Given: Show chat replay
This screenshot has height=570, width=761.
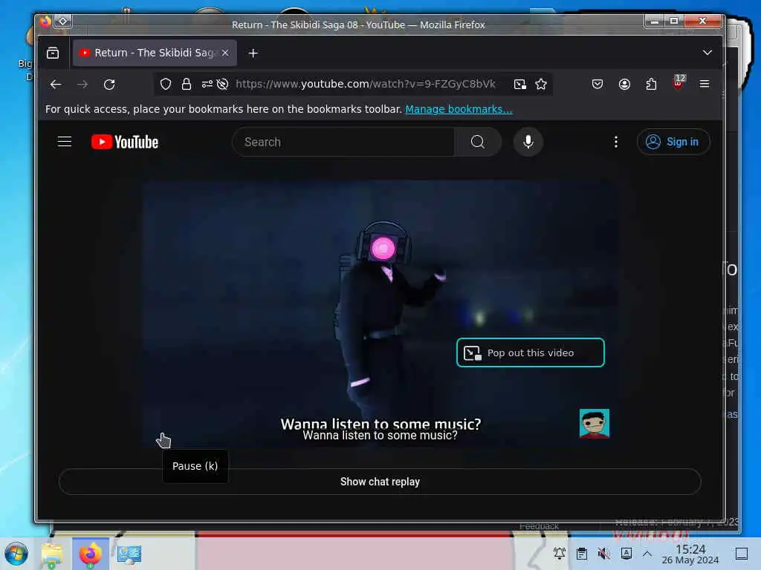Looking at the screenshot, I should (380, 481).
